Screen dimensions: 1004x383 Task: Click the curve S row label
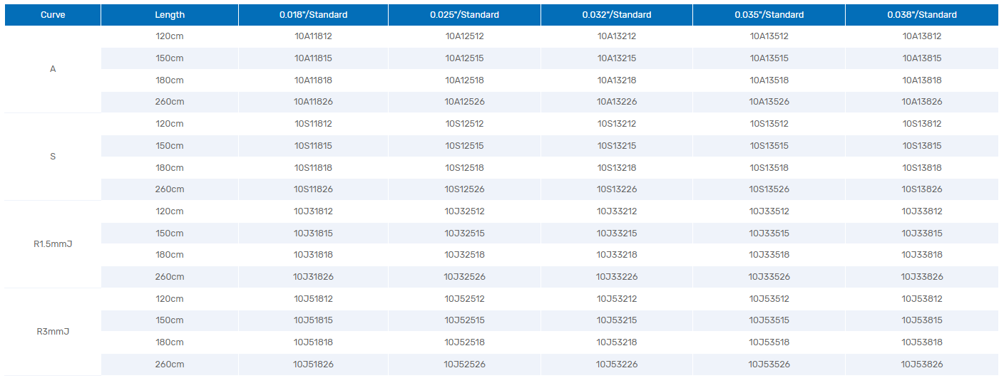click(x=53, y=157)
